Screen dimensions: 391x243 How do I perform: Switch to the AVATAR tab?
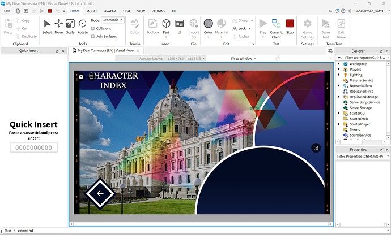pyautogui.click(x=110, y=11)
